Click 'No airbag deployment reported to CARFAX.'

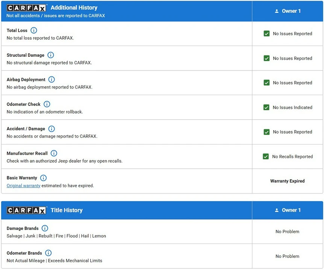(x=49, y=87)
